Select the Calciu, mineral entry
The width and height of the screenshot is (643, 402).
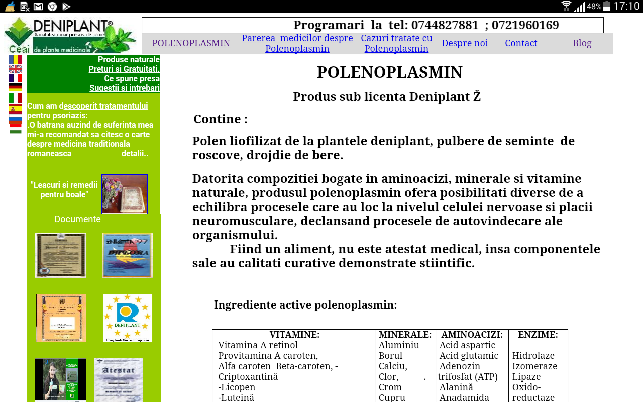point(393,366)
